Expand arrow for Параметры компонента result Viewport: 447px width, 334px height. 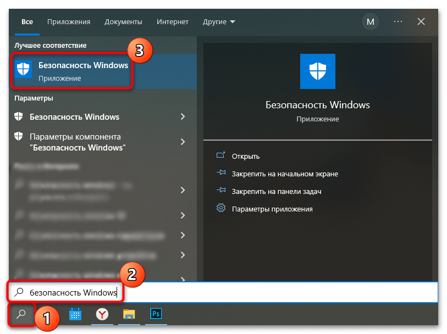183,142
